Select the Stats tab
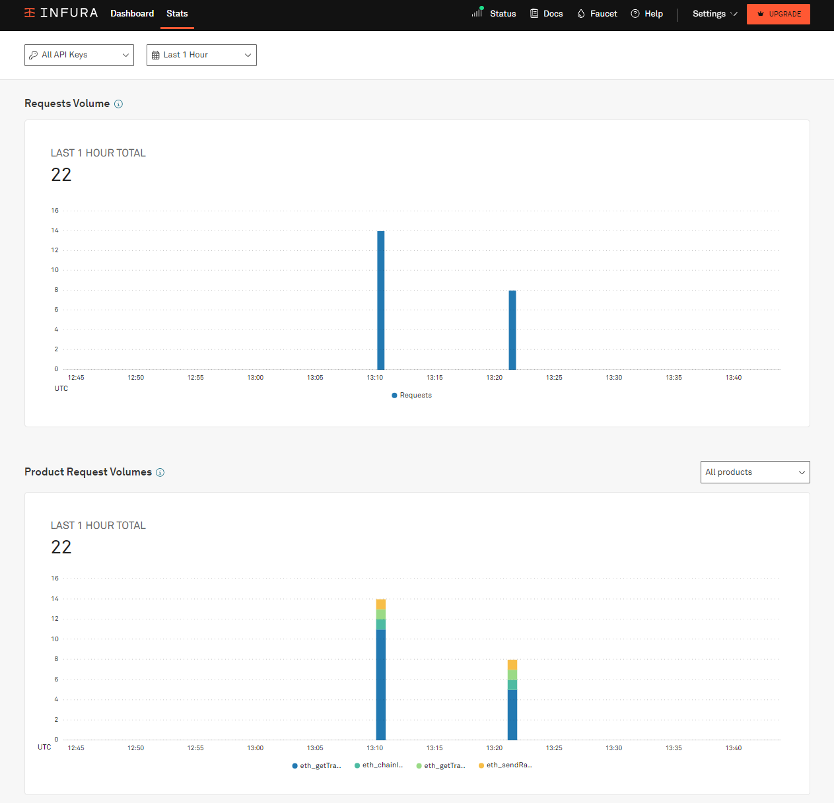The width and height of the screenshot is (834, 803). coord(177,13)
